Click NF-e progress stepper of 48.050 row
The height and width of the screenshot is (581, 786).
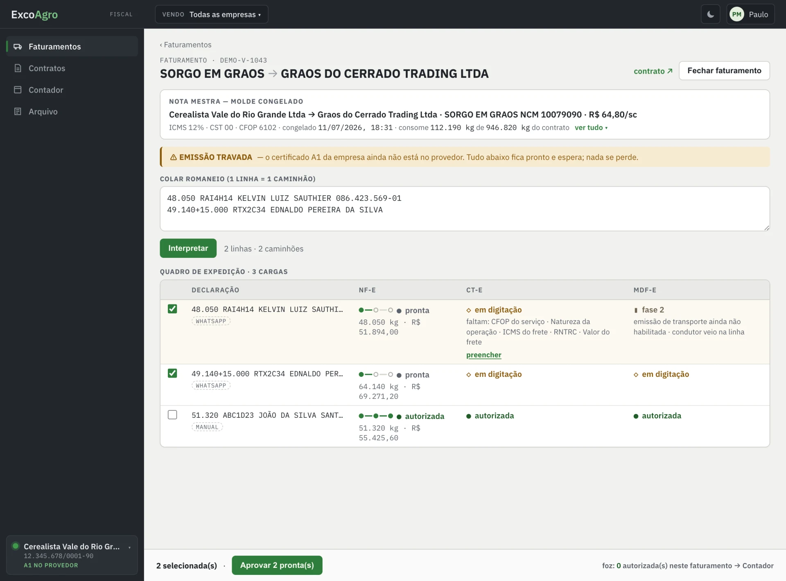pyautogui.click(x=375, y=311)
